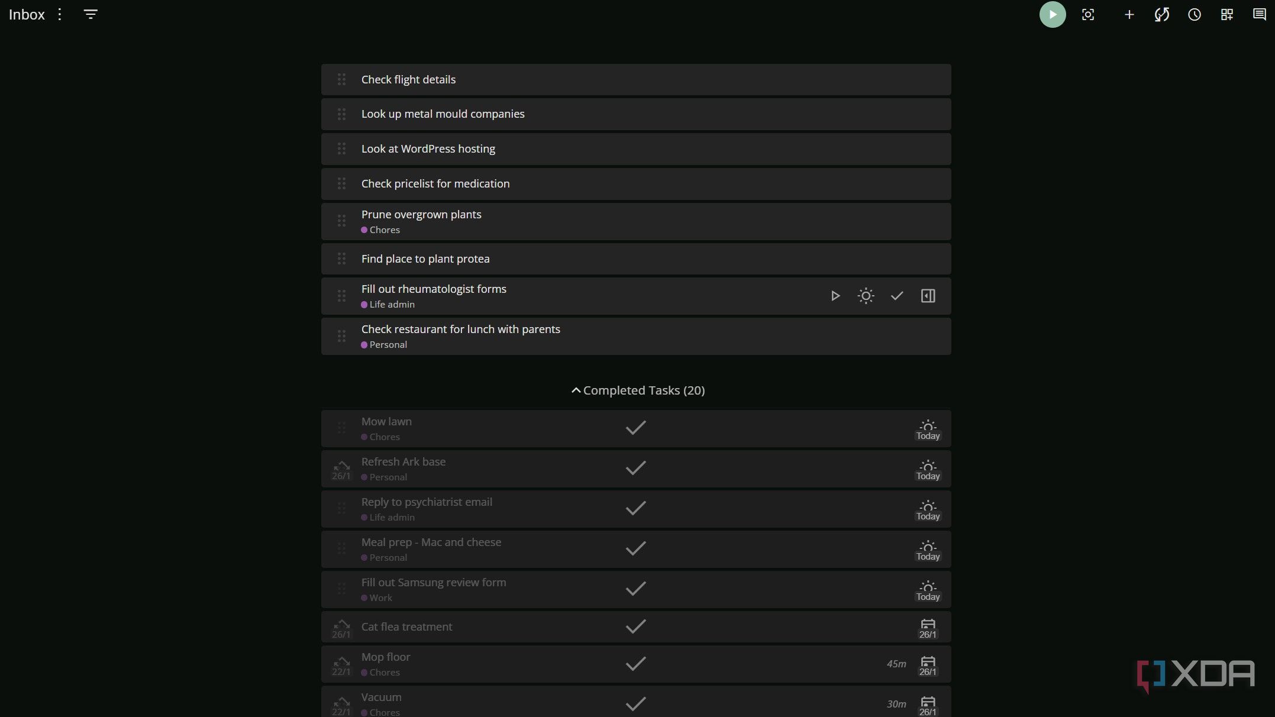Select Personal tag on restaurant lunch task
This screenshot has width=1275, height=717.
384,345
